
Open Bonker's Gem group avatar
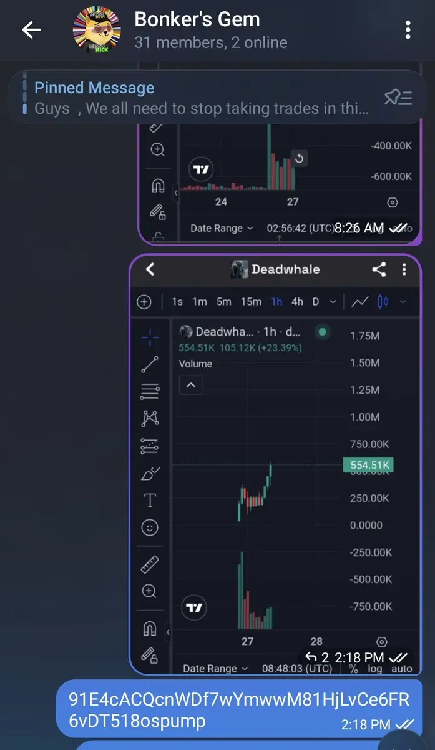point(97,29)
